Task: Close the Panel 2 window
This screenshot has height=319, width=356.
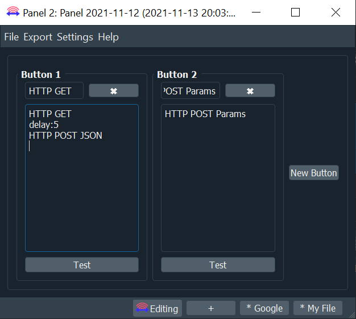Action: [x=336, y=13]
